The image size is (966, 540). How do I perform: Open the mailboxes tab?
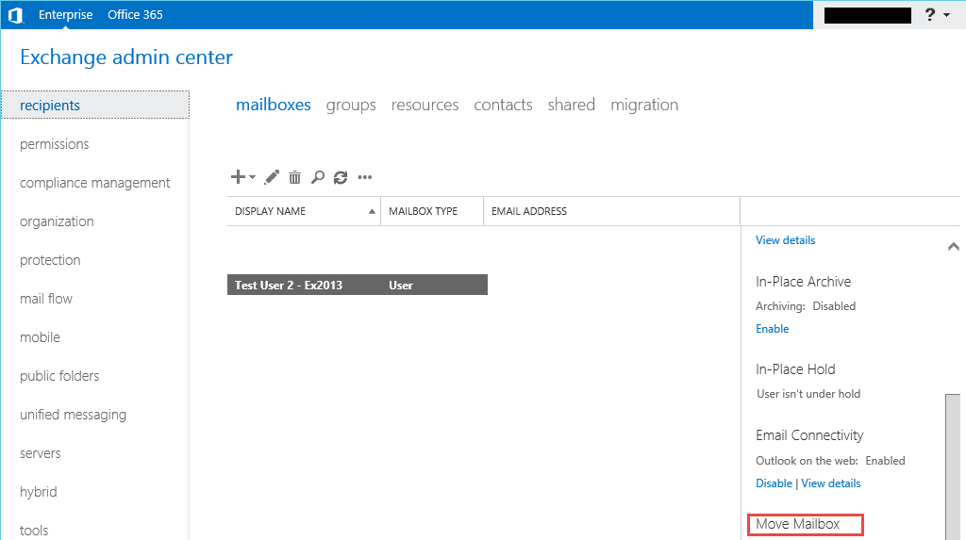click(x=274, y=105)
